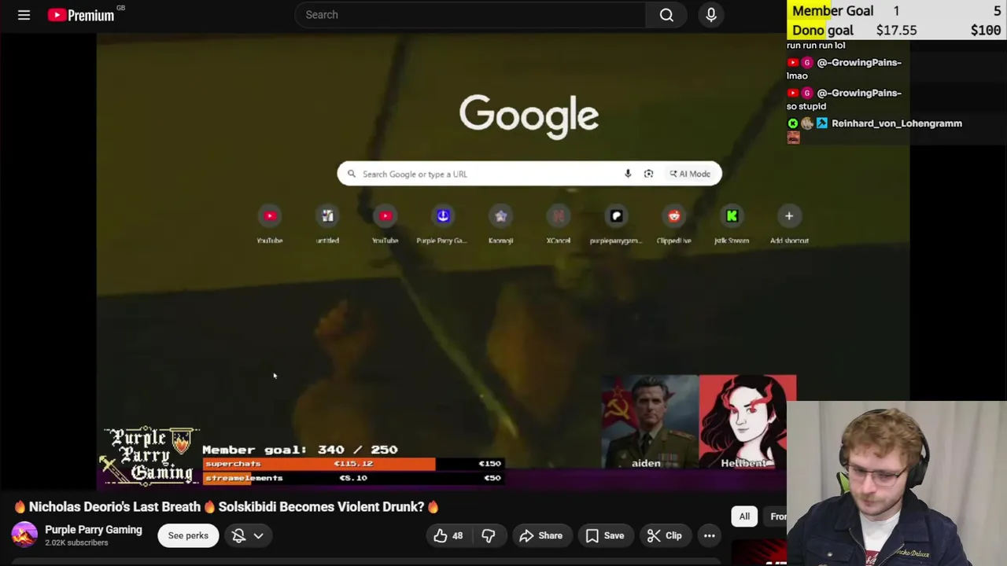The image size is (1007, 566).
Task: Open YouTube shortcut between untitled and Purple Parry
Action: [385, 223]
